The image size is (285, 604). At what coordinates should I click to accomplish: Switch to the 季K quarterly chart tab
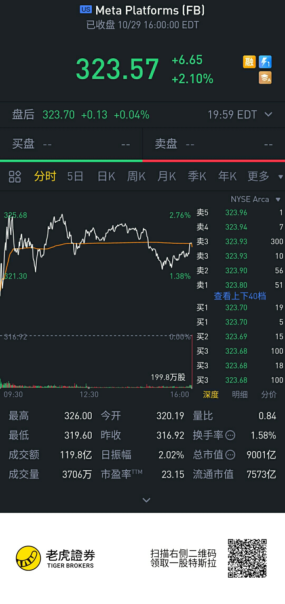[x=197, y=176]
